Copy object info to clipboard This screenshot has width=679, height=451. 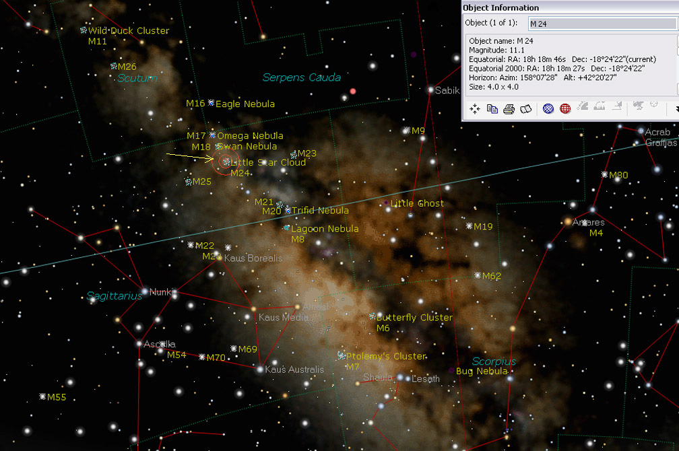coord(491,108)
